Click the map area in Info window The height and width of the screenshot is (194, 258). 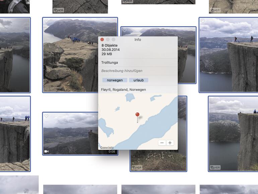138,122
